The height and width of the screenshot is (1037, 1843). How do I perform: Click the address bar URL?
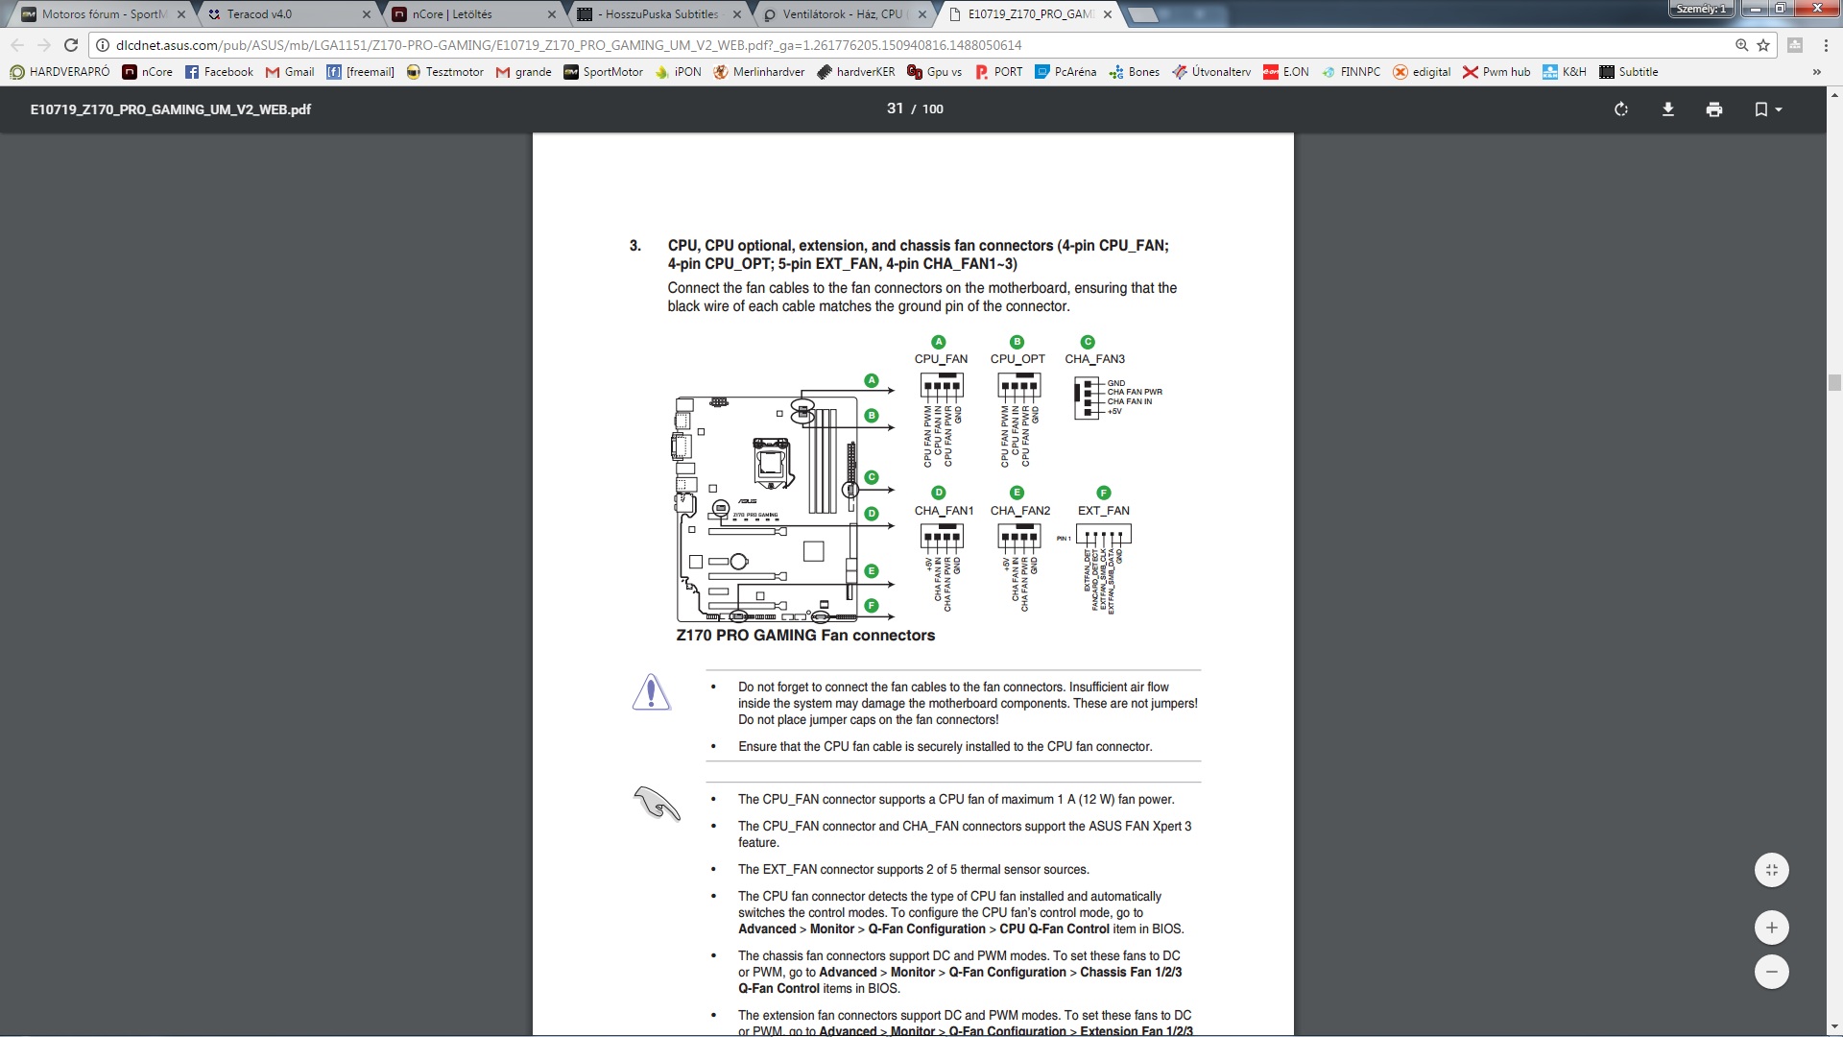[x=568, y=45]
